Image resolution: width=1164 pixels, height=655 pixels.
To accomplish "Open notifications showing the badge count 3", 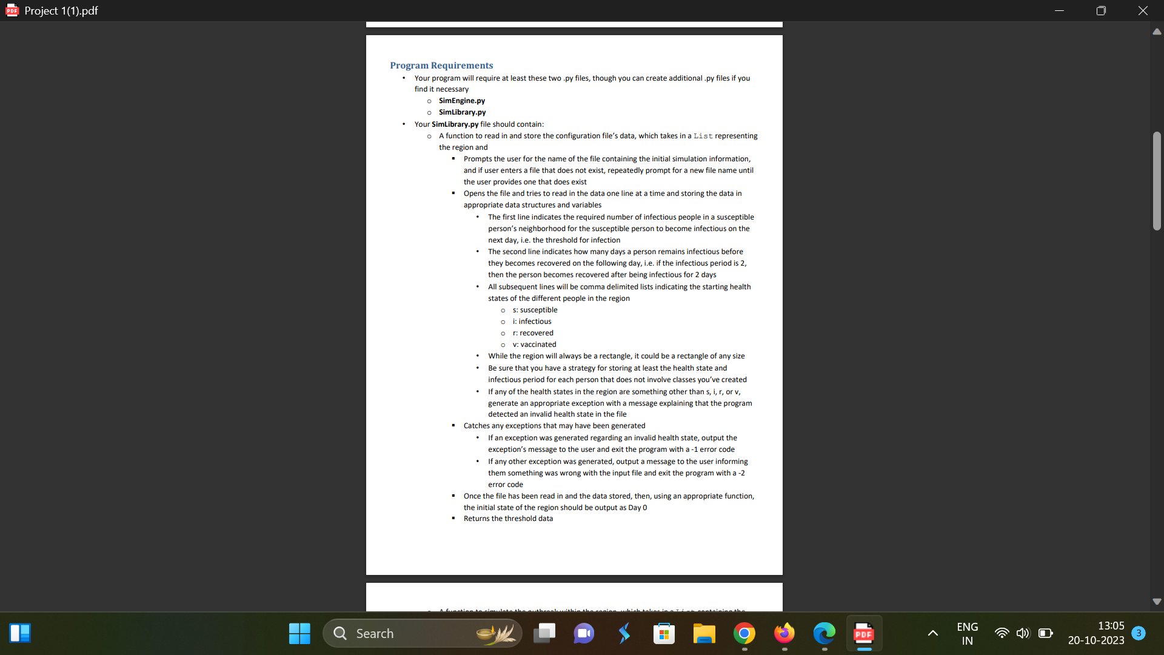I will pos(1139,633).
